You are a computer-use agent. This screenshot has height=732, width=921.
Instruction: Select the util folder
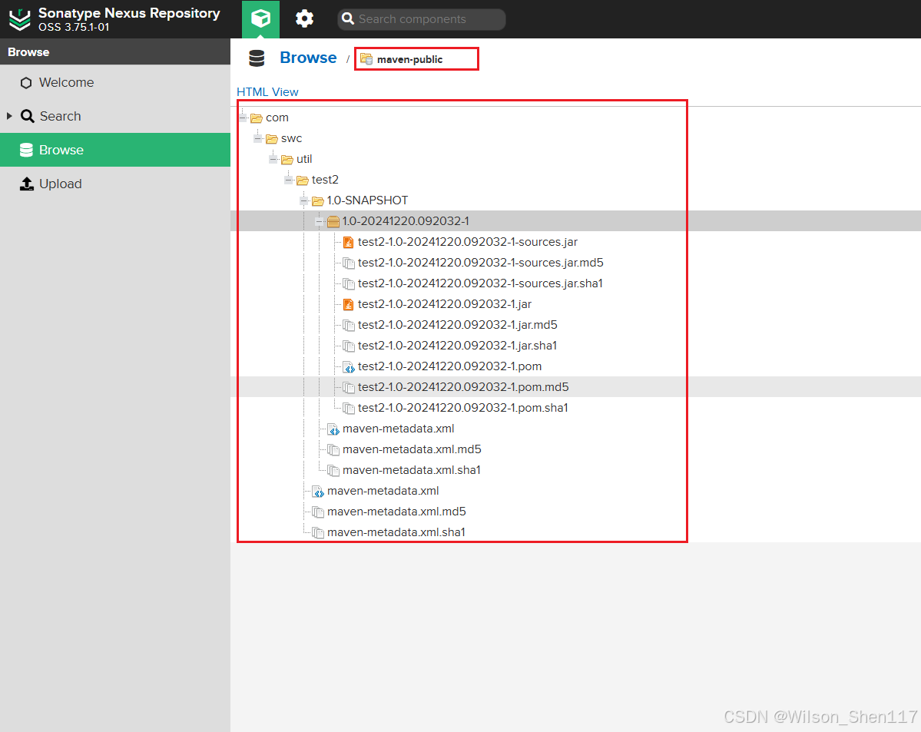click(x=303, y=159)
